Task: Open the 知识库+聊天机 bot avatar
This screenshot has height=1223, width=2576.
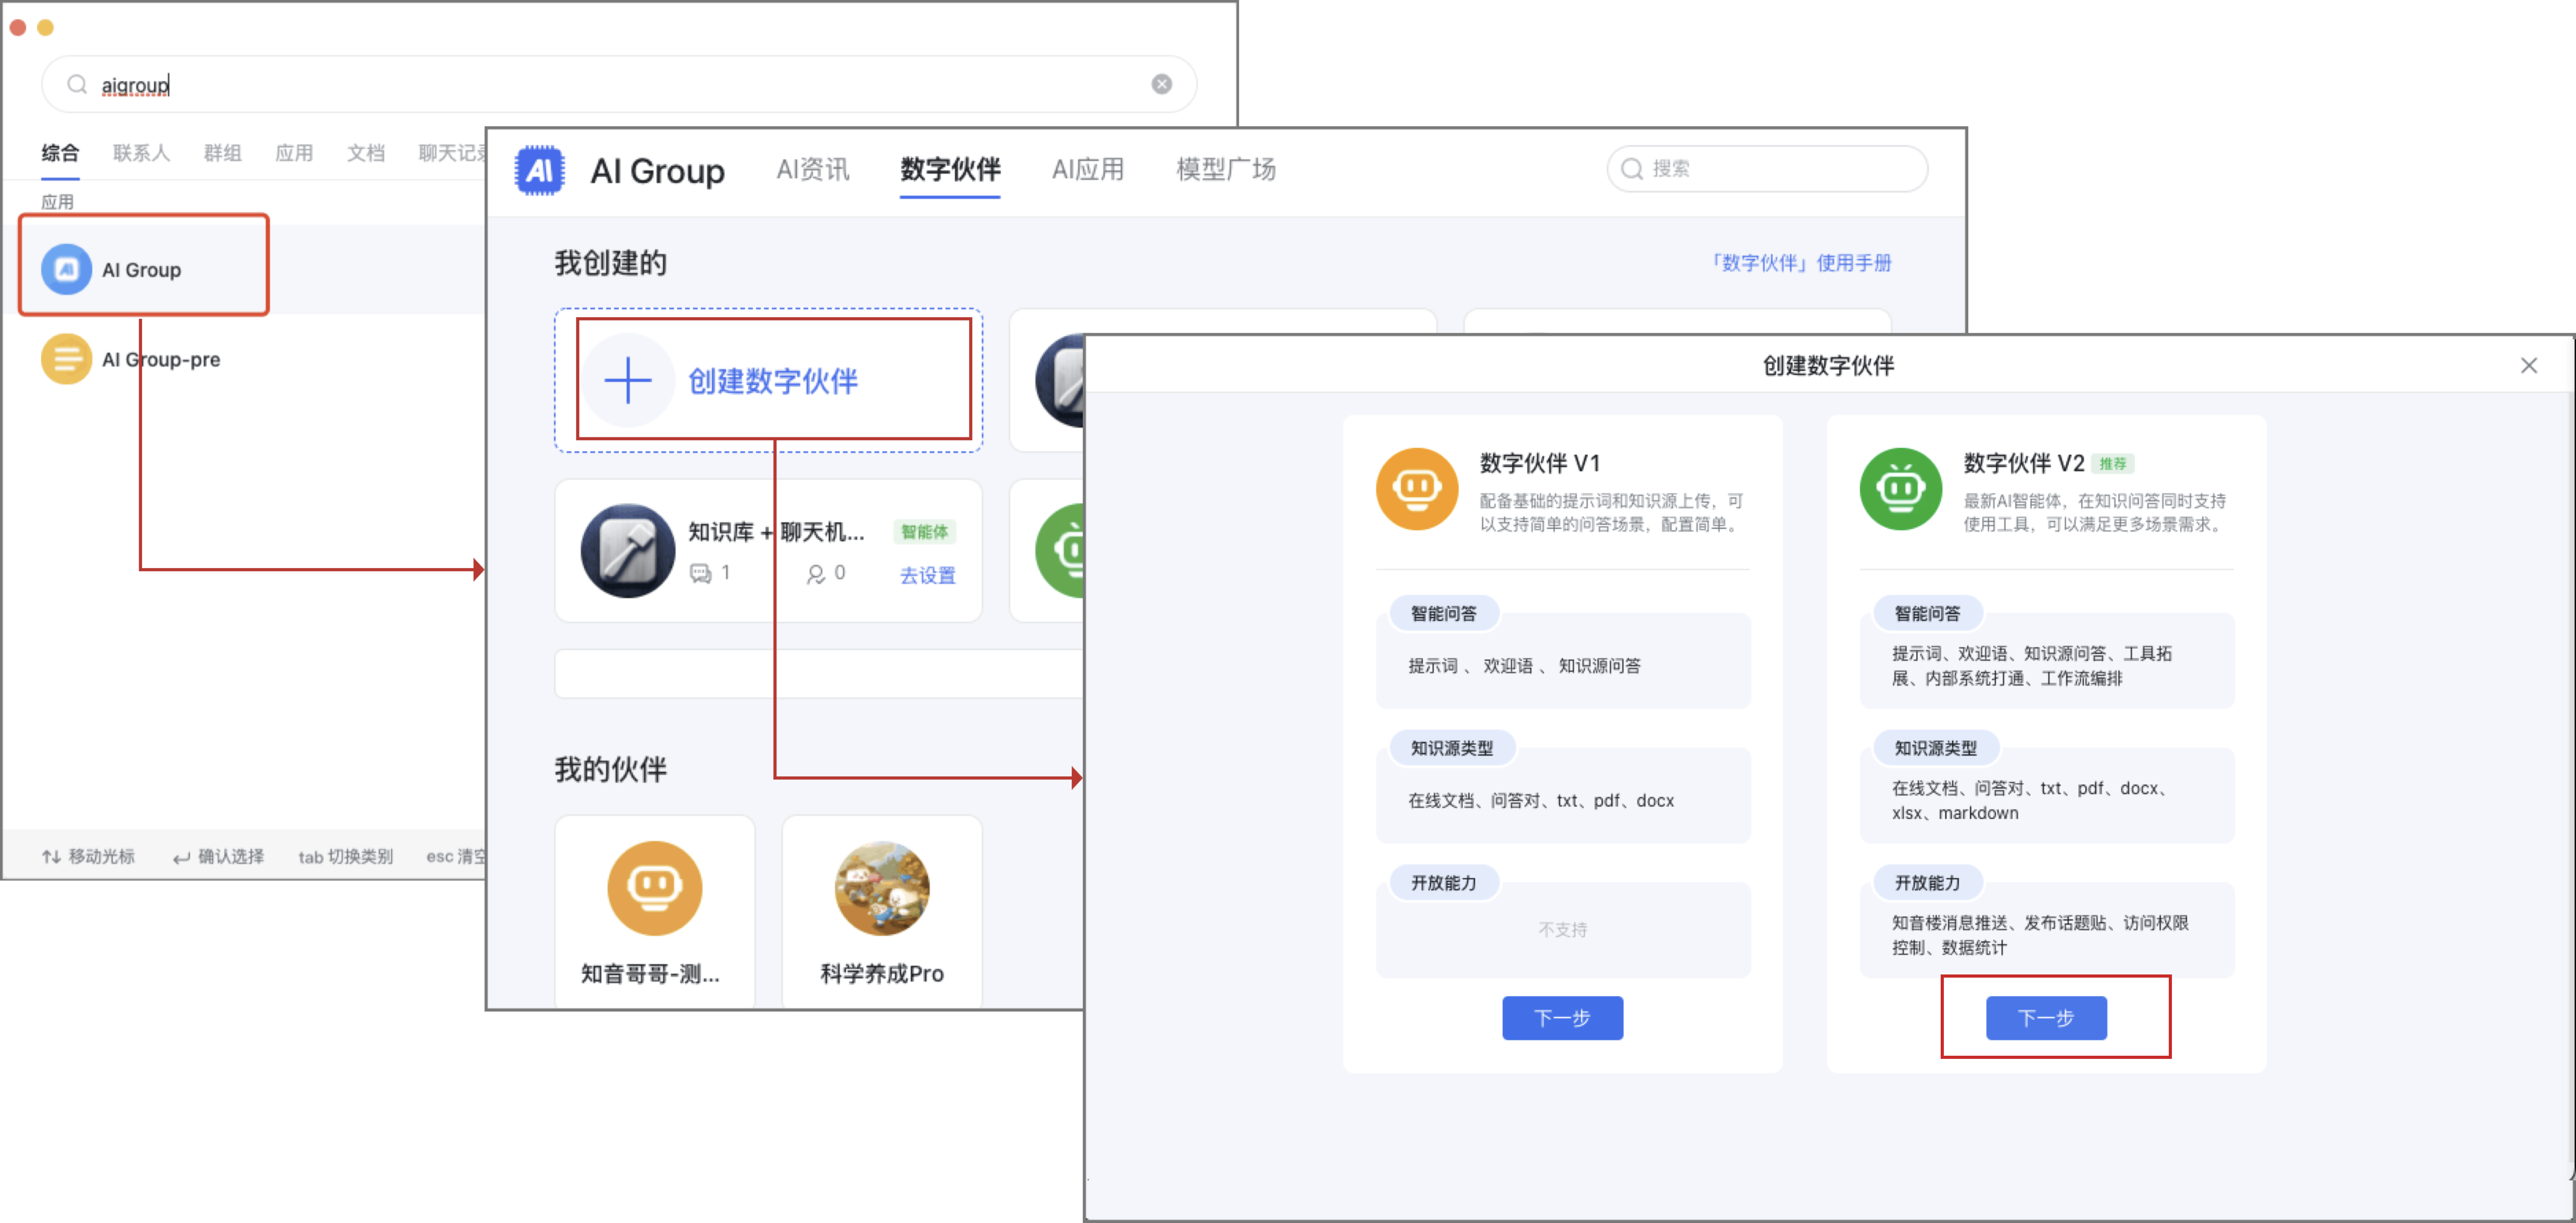Action: coord(628,551)
